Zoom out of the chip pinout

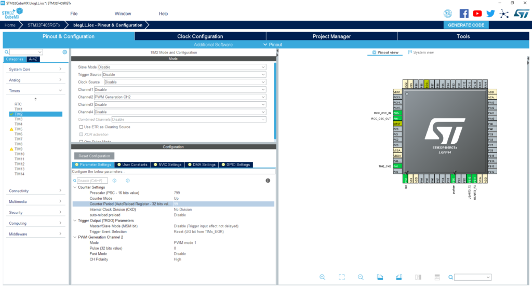pyautogui.click(x=360, y=277)
